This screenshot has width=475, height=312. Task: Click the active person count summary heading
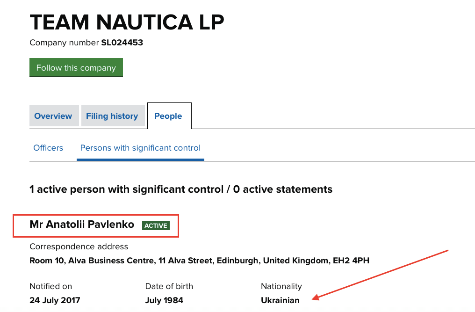tap(181, 189)
